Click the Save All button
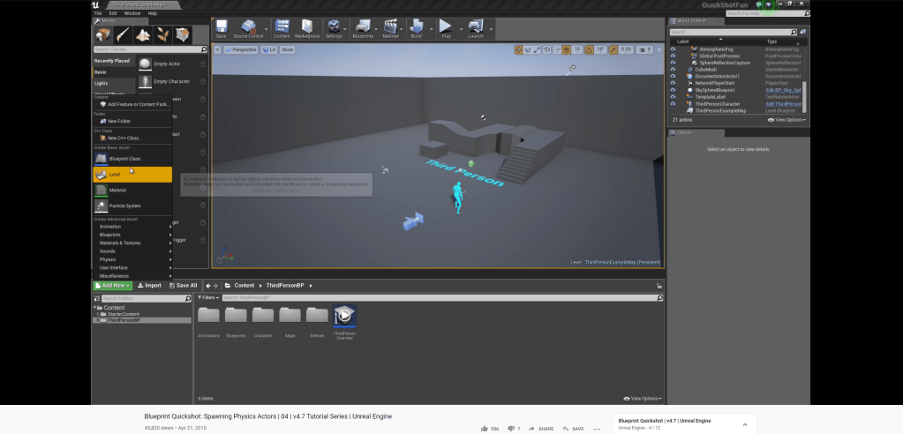Image resolution: width=903 pixels, height=434 pixels. 183,286
